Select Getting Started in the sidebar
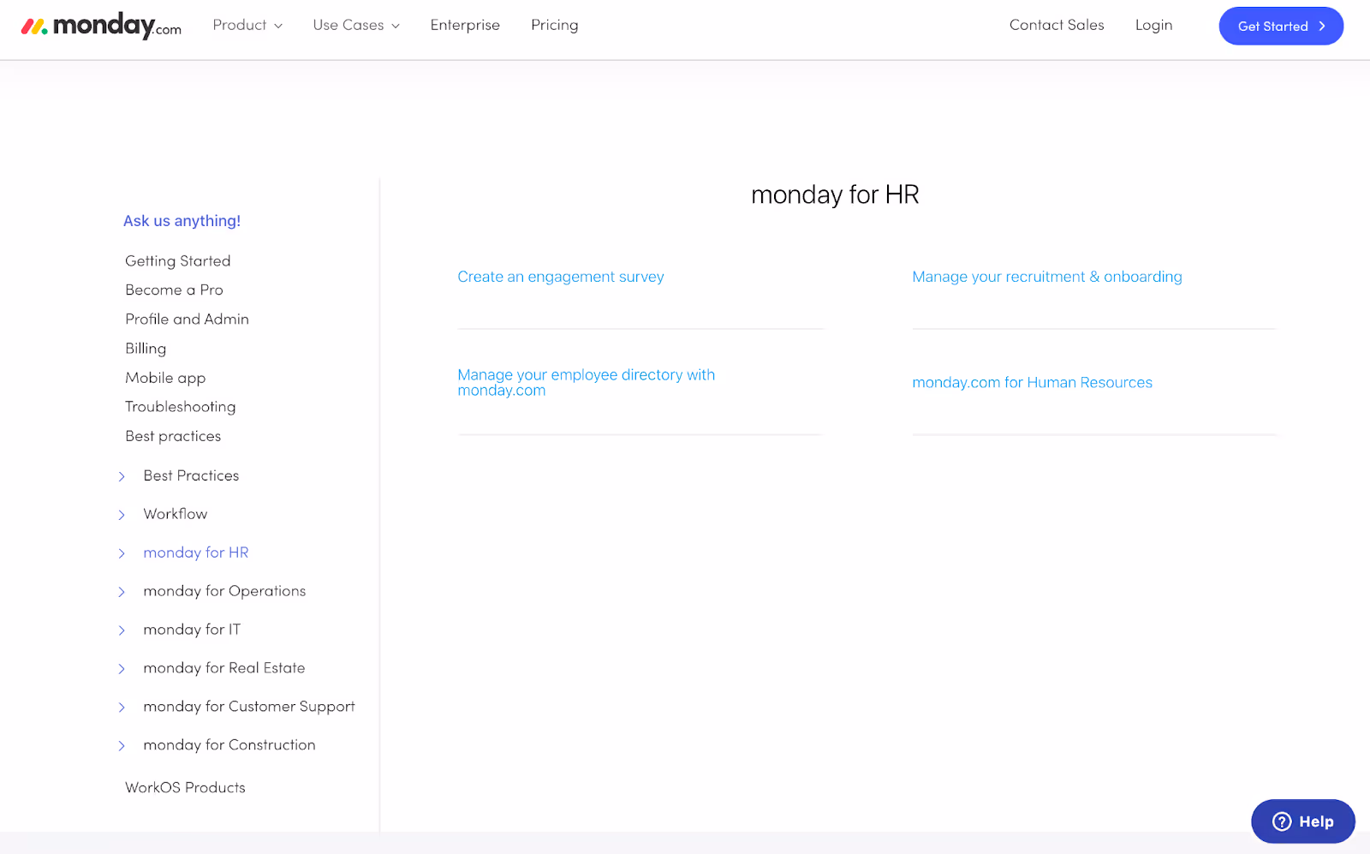Viewport: 1370px width, 854px height. (x=178, y=260)
